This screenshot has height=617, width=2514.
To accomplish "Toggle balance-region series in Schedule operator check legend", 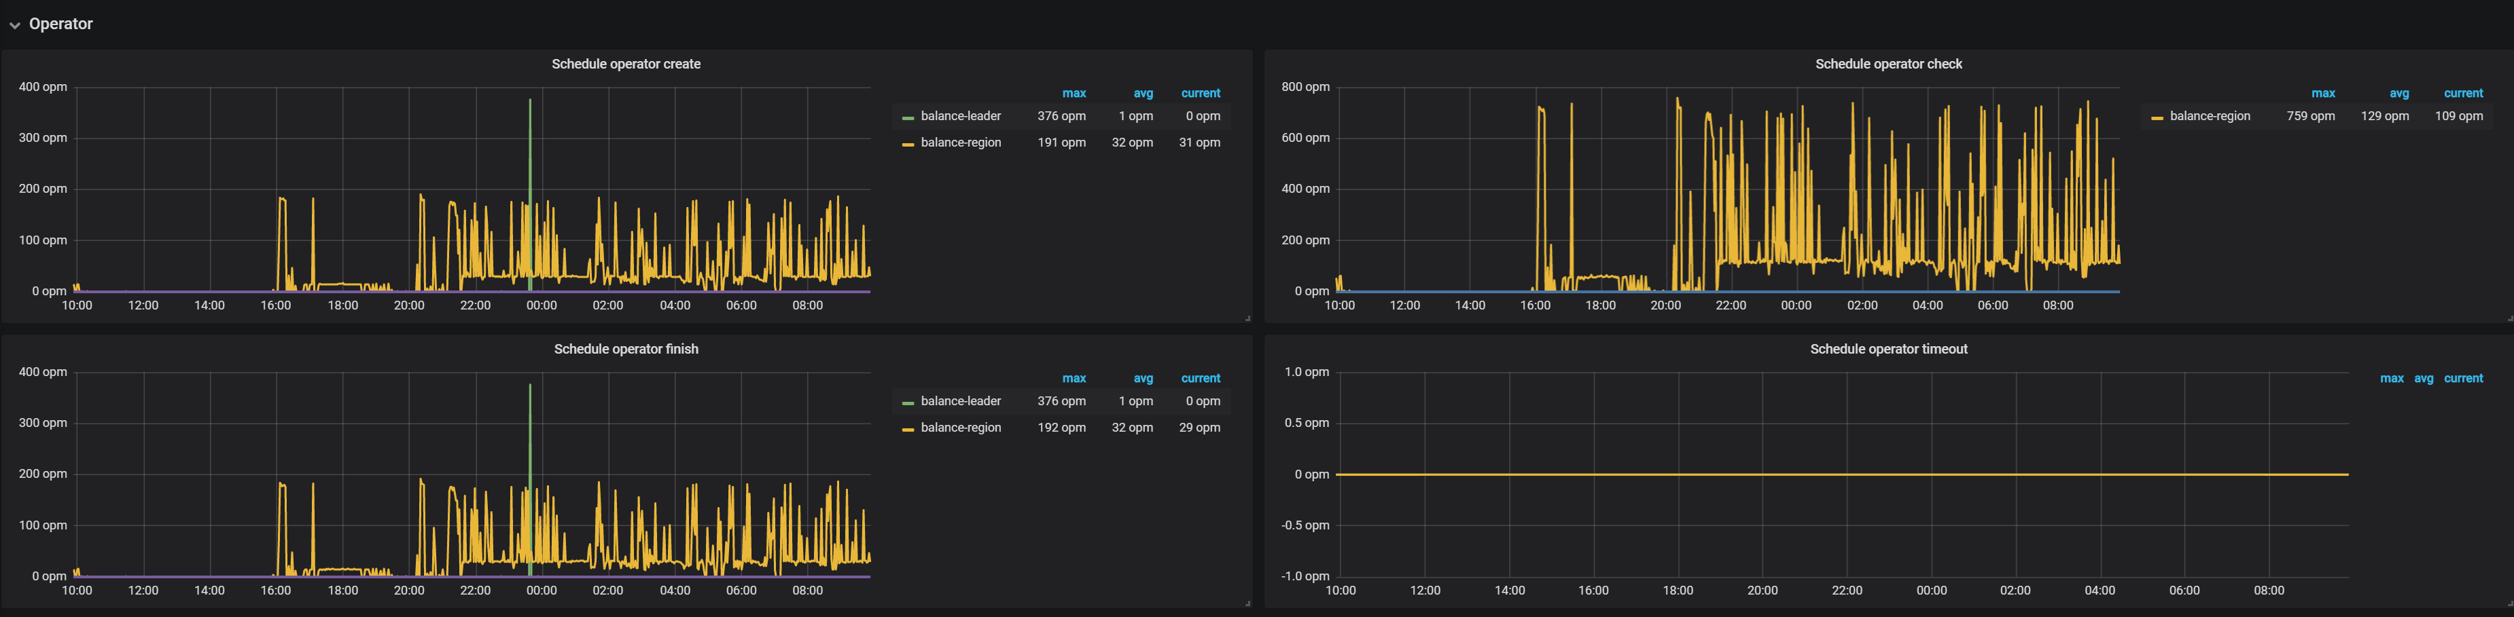I will 2210,116.
